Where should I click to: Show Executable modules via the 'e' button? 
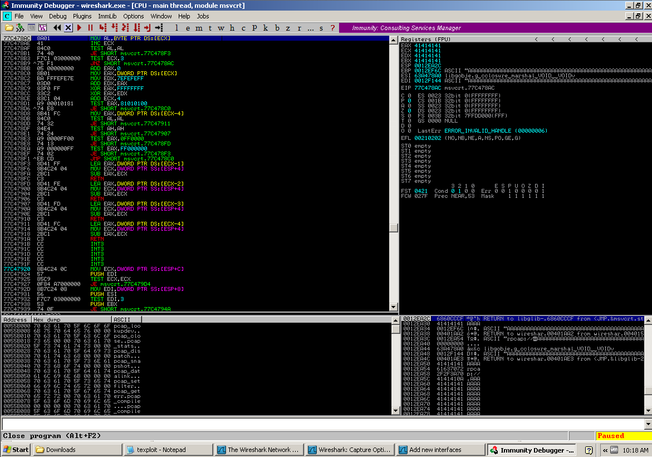pyautogui.click(x=188, y=28)
